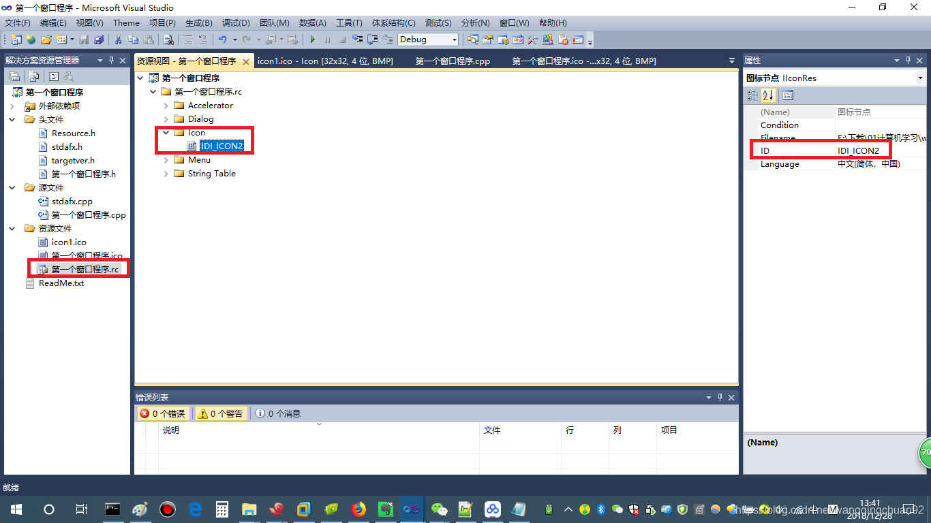Click the Categorized view icon in Properties
This screenshot has width=931, height=523.
[752, 95]
